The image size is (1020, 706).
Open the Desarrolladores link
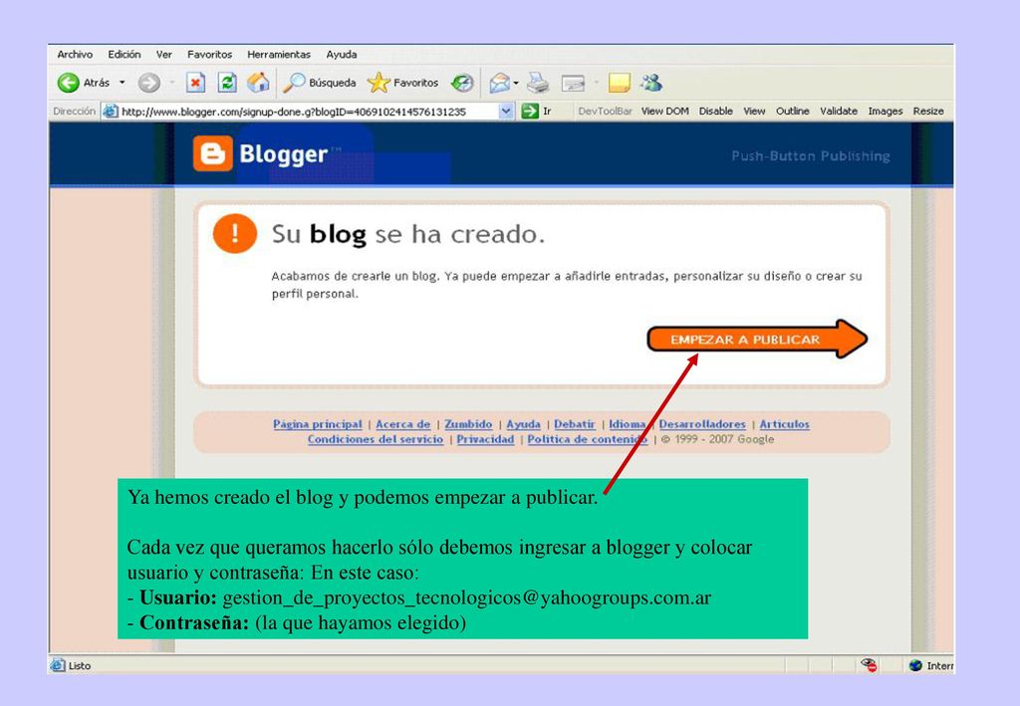pyautogui.click(x=702, y=424)
